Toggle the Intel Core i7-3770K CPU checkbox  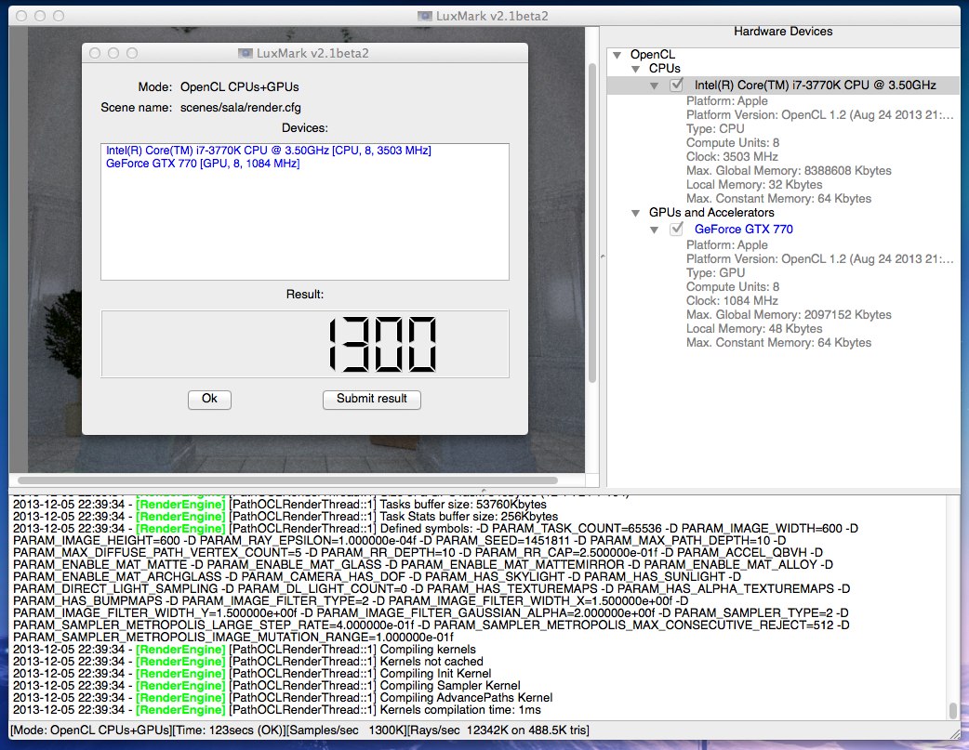677,85
